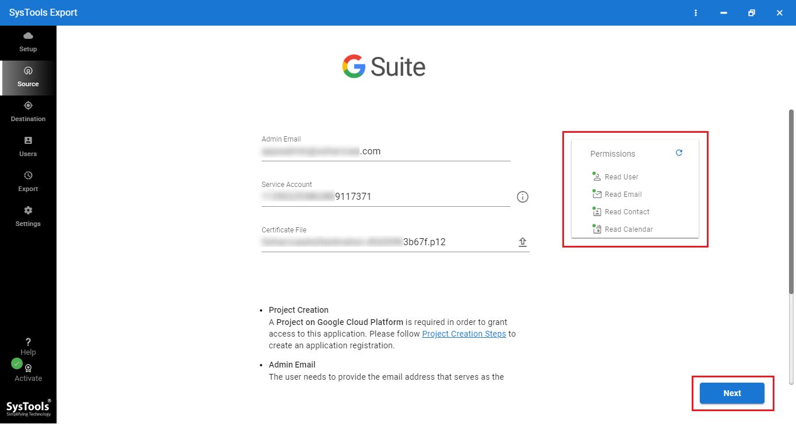Click the Read Contact permission icon

(597, 211)
